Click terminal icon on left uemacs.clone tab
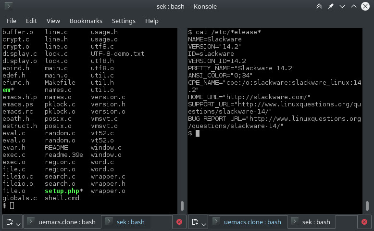The width and height of the screenshot is (374, 231). pyautogui.click(x=30, y=222)
